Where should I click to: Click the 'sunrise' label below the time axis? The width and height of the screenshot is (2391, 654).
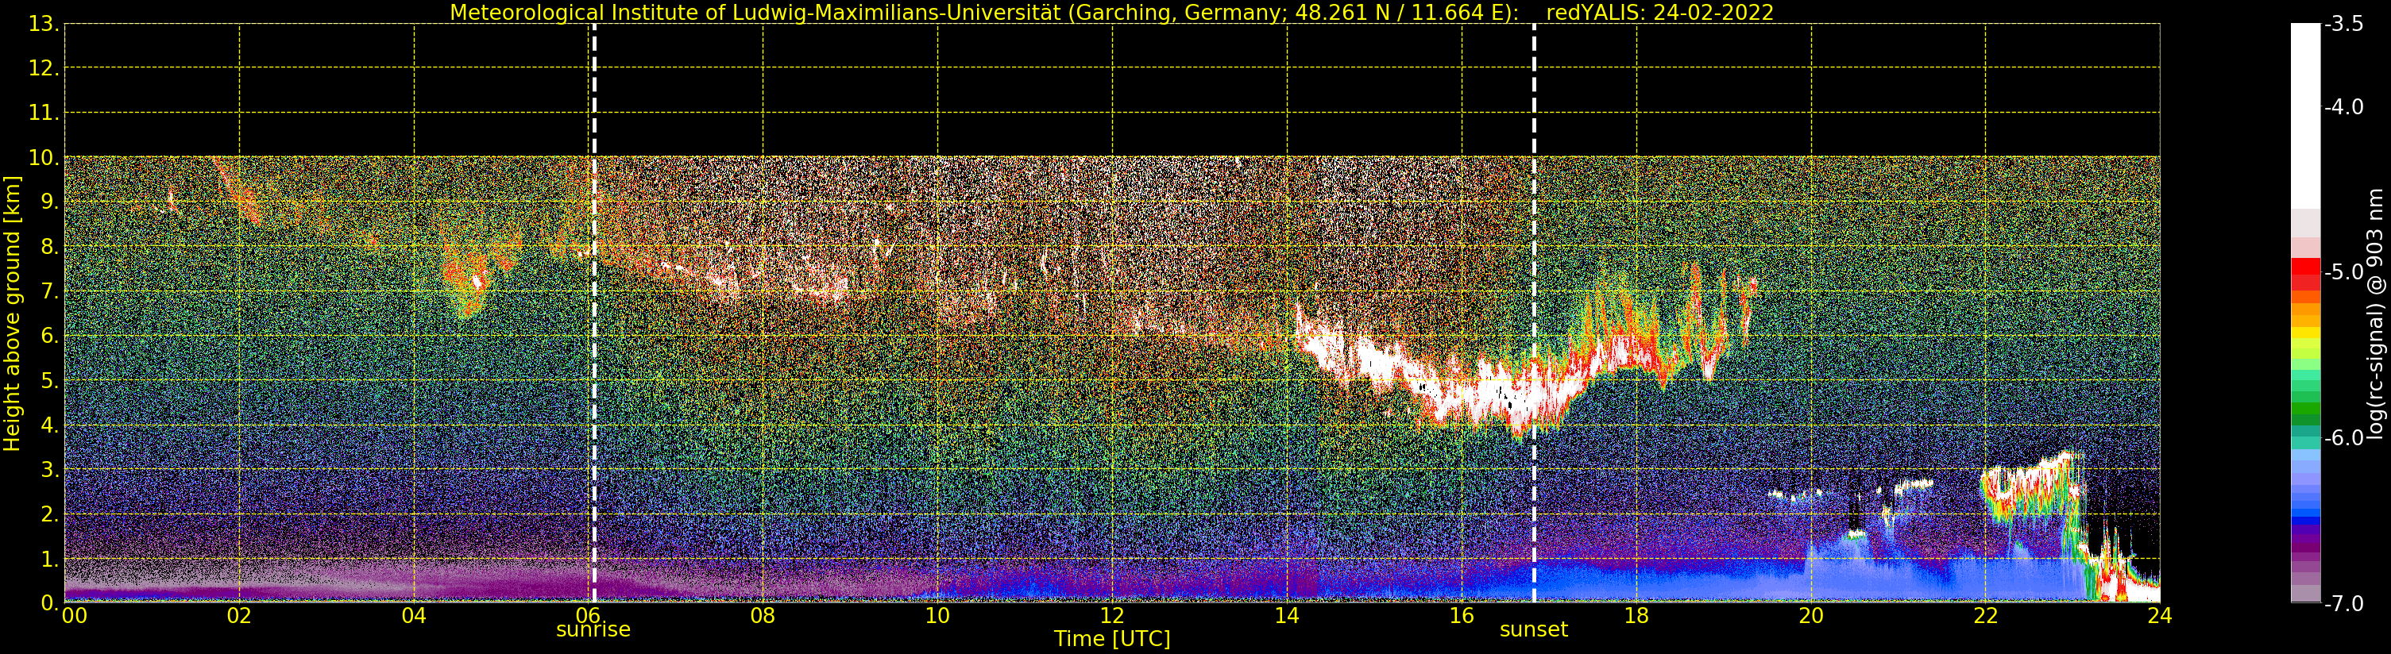click(593, 630)
